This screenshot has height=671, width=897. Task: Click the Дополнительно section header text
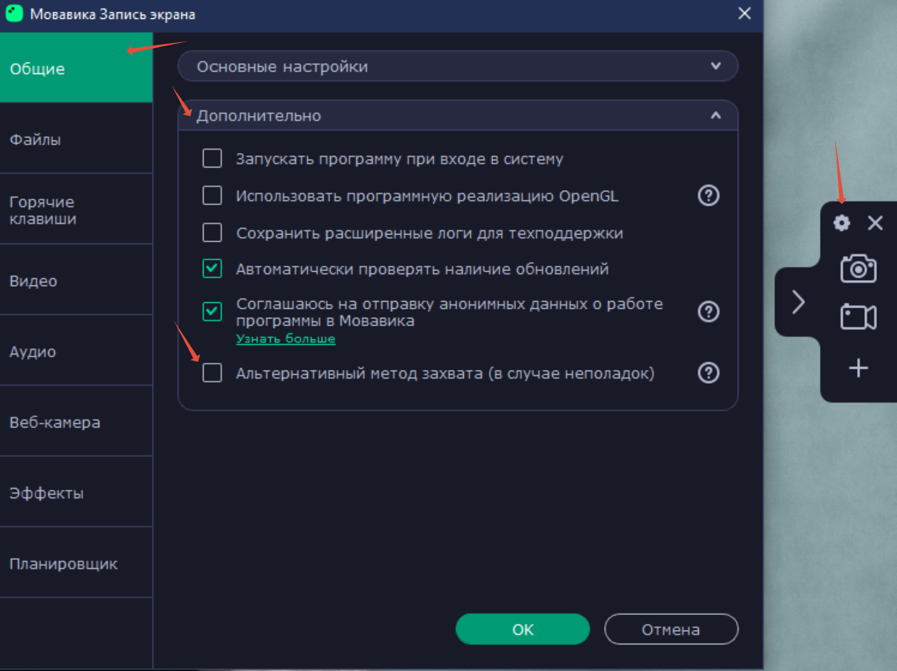click(x=259, y=116)
